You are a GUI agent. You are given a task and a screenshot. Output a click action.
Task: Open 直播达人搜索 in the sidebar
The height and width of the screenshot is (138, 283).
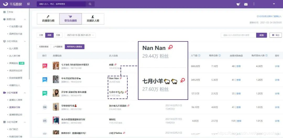pos(16,100)
